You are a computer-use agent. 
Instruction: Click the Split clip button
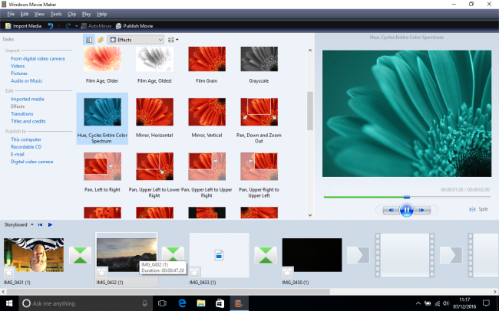[x=478, y=209]
